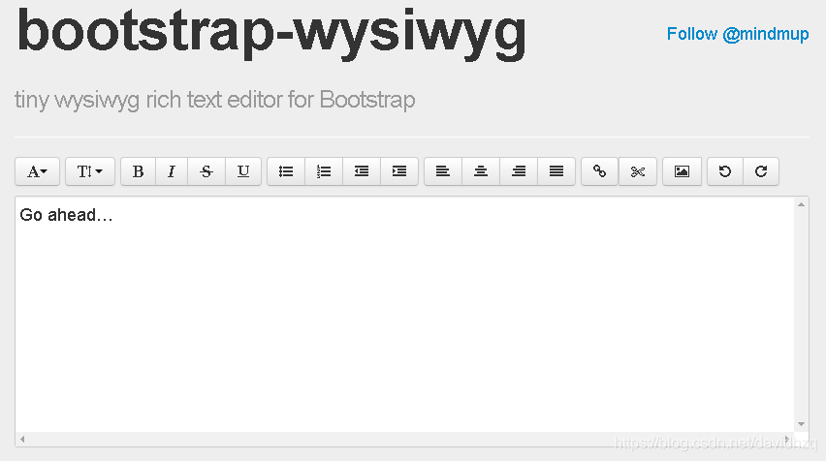Viewport: 826px width, 461px height.
Task: Align text to the left
Action: click(x=443, y=171)
